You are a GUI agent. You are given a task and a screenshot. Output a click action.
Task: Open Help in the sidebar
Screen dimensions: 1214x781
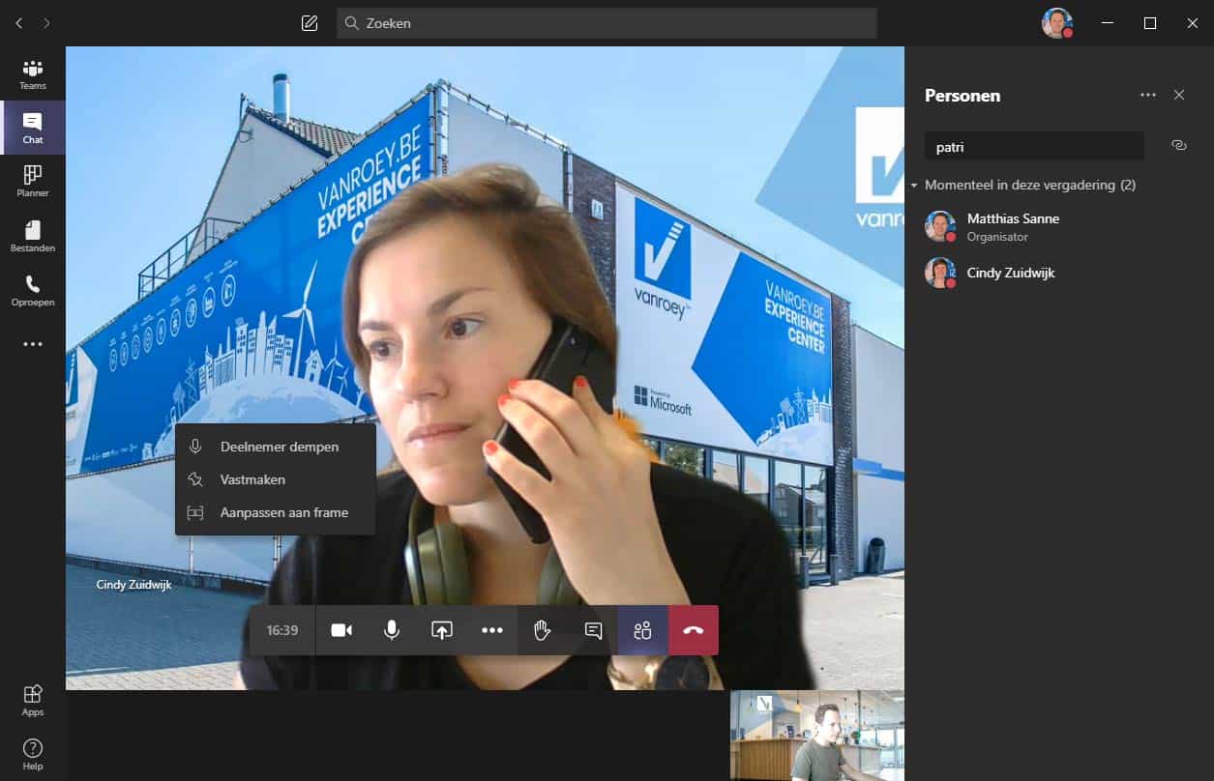33,754
